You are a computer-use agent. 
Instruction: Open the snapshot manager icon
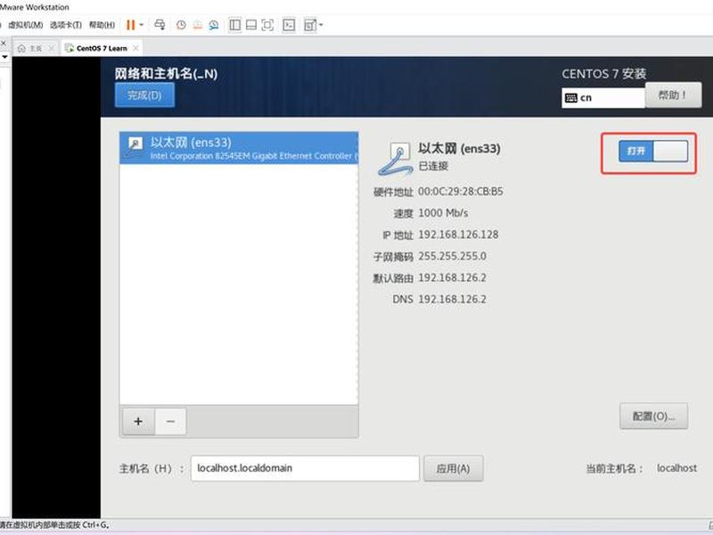point(214,25)
